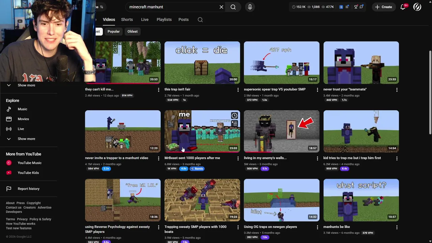Open 'click = die' video thumbnail
This screenshot has width=432, height=243.
point(202,62)
